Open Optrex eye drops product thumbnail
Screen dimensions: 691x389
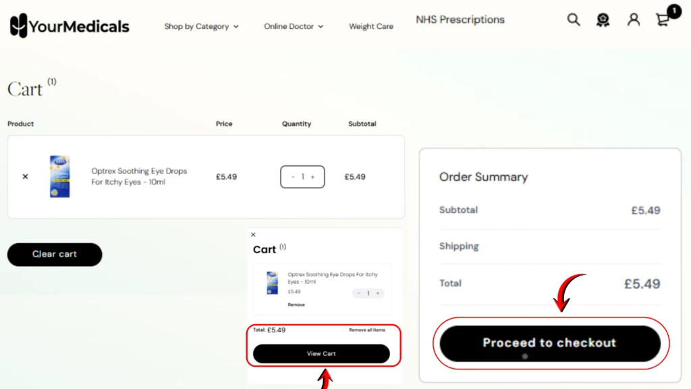(60, 177)
